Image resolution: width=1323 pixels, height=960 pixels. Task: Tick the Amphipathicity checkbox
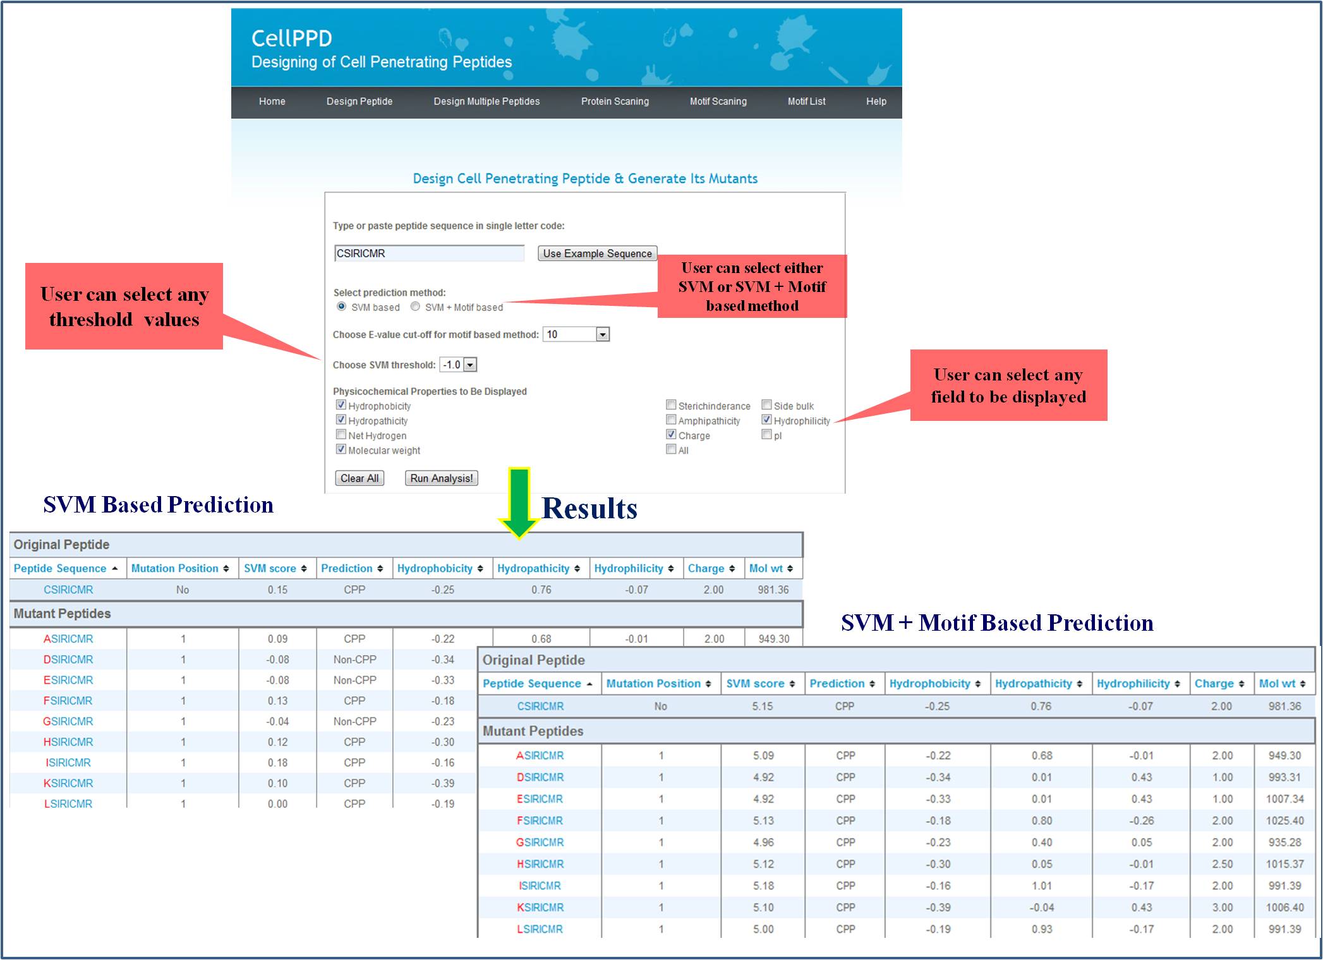(x=671, y=420)
